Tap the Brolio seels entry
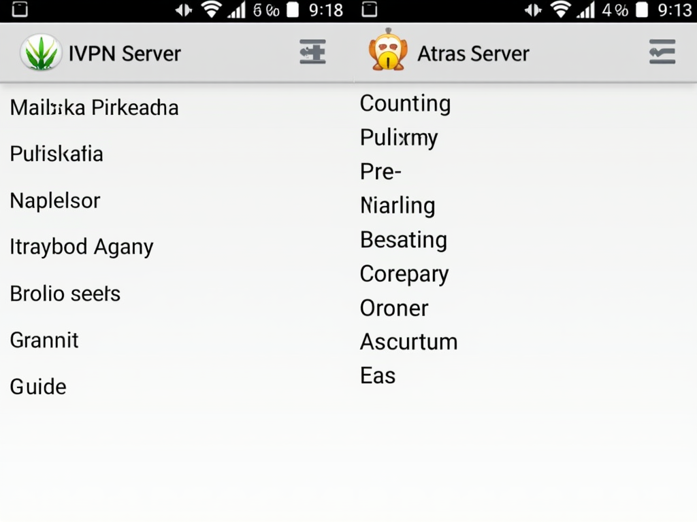Image resolution: width=697 pixels, height=522 pixels. coord(65,294)
